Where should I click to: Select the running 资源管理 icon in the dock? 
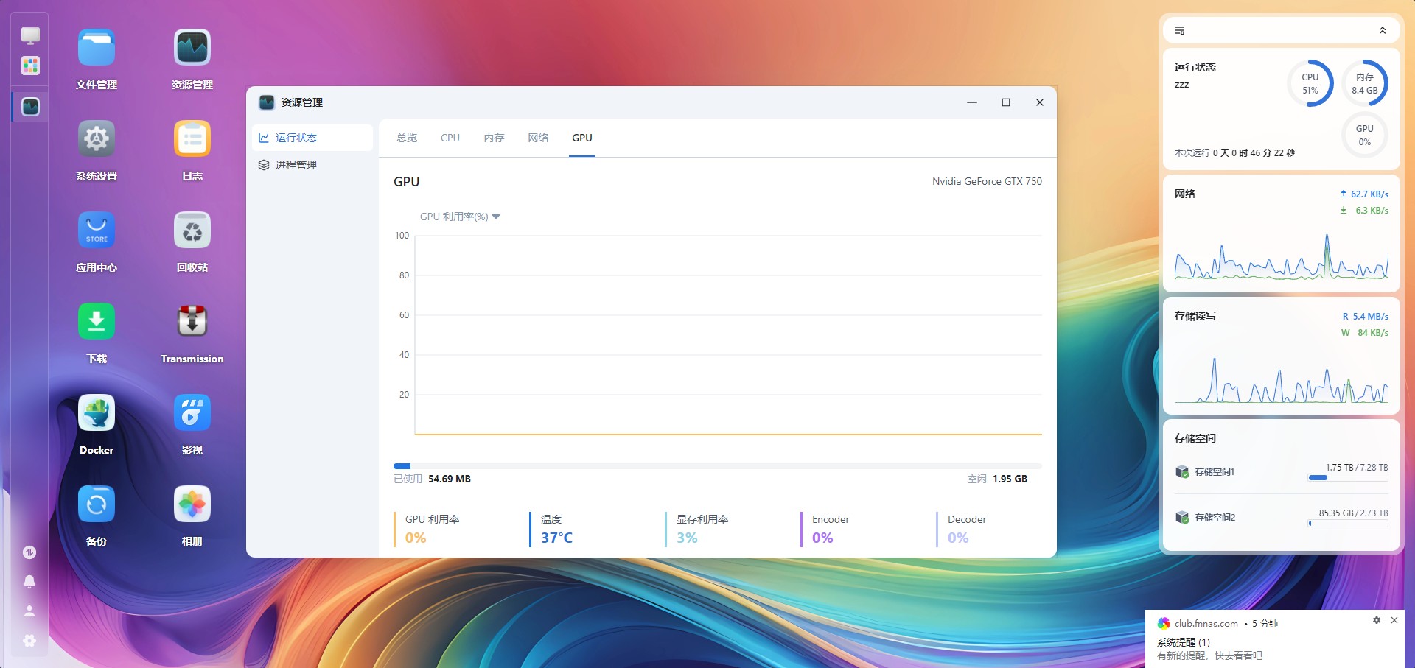coord(30,107)
